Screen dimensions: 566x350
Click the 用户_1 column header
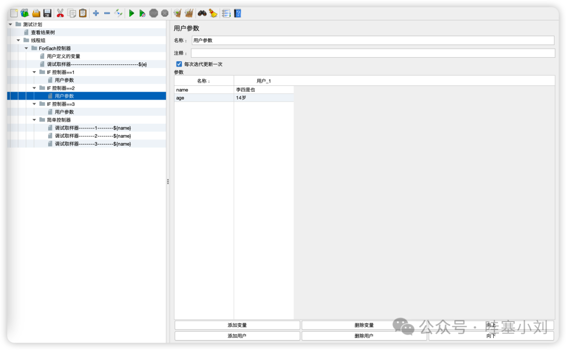click(x=264, y=81)
